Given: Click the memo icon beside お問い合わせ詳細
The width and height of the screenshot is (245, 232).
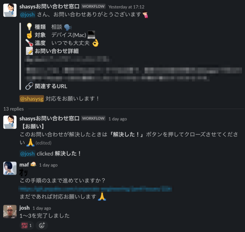Looking at the screenshot, I should pos(30,51).
